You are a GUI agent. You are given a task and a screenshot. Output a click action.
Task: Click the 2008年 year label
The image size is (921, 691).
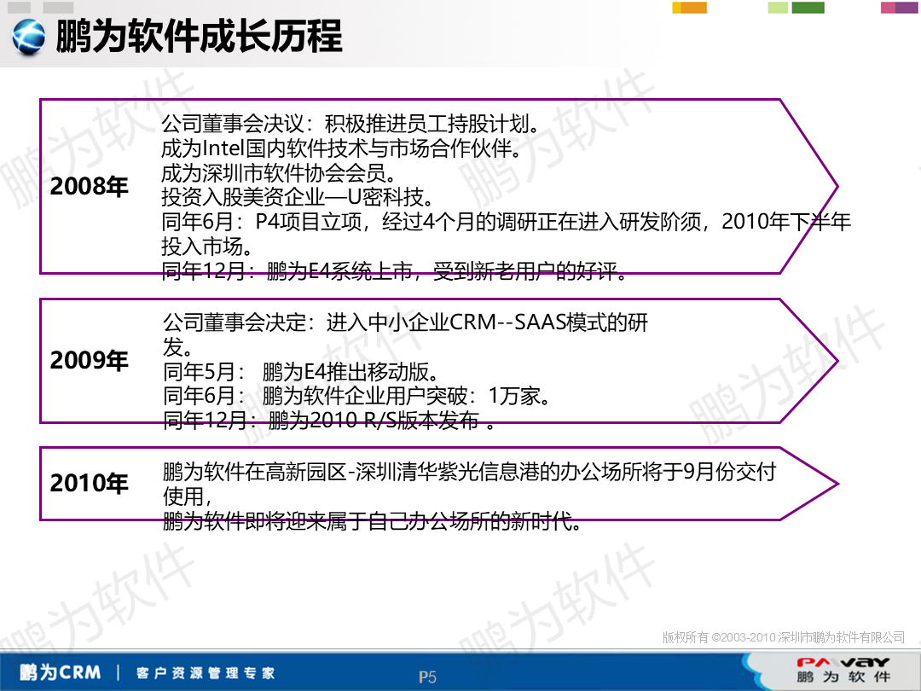90,186
